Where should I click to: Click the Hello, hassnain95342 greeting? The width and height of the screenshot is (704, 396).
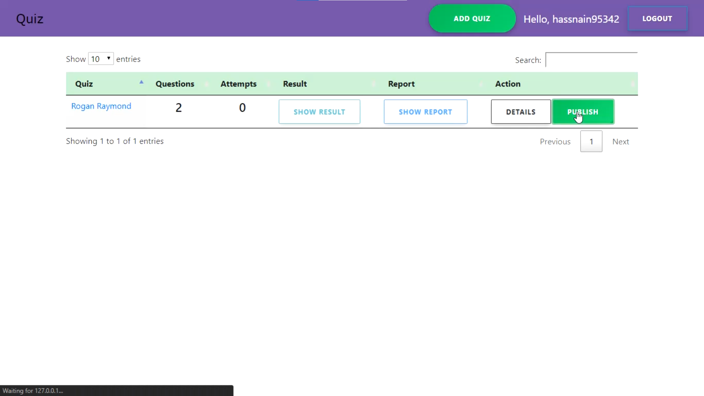click(571, 19)
